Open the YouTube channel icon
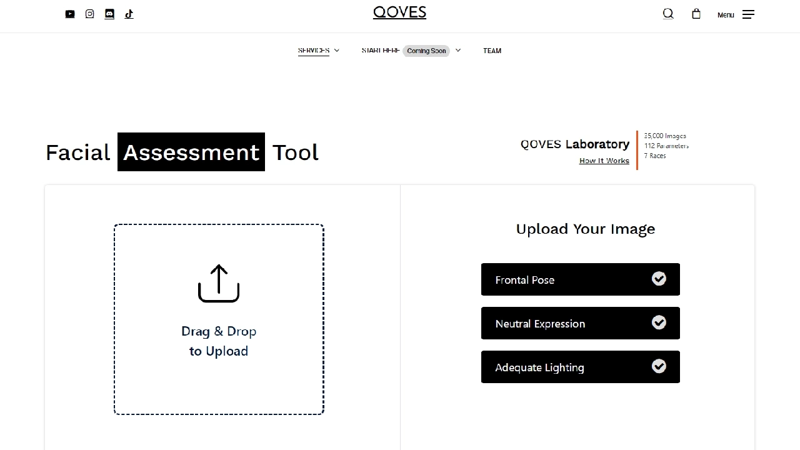 pyautogui.click(x=70, y=14)
